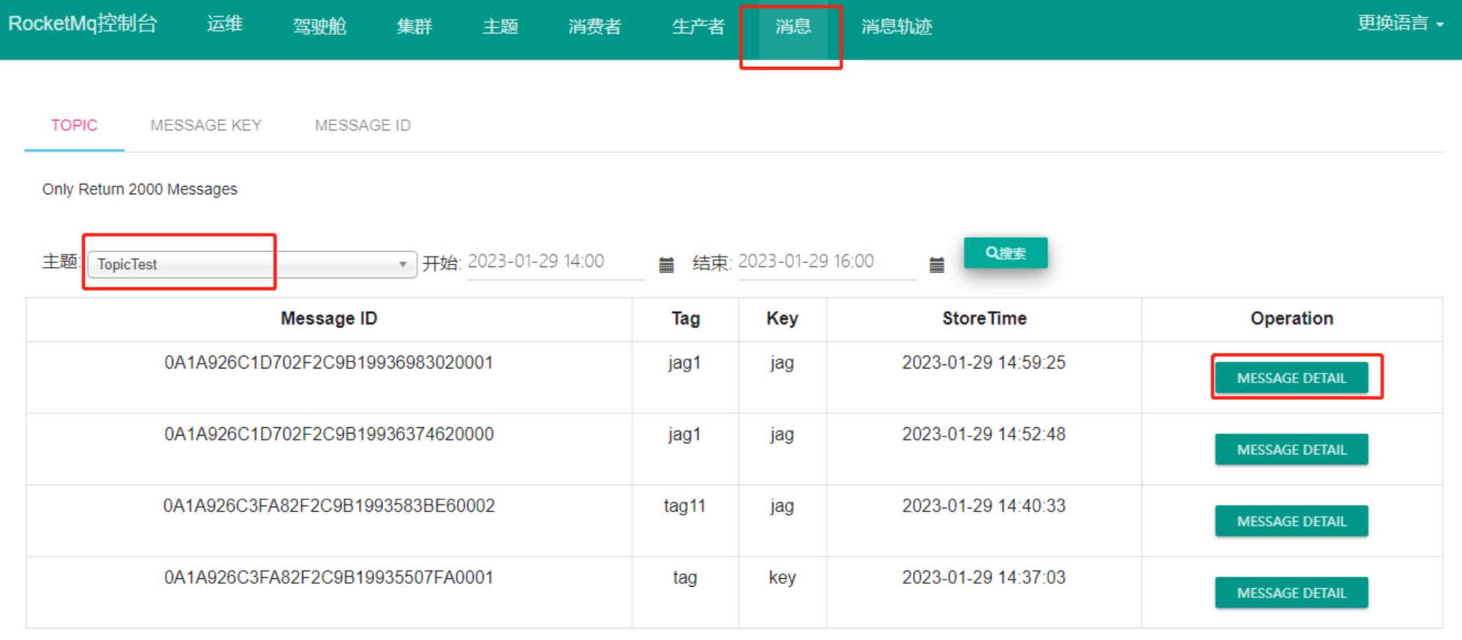The width and height of the screenshot is (1462, 640).
Task: Open the end date calendar icon
Action: 937,264
